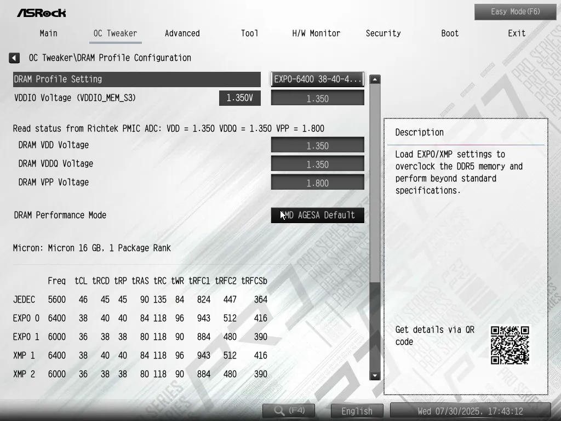Click the EXPO 1 row label
Screen dimensions: 561x421
coord(26,337)
